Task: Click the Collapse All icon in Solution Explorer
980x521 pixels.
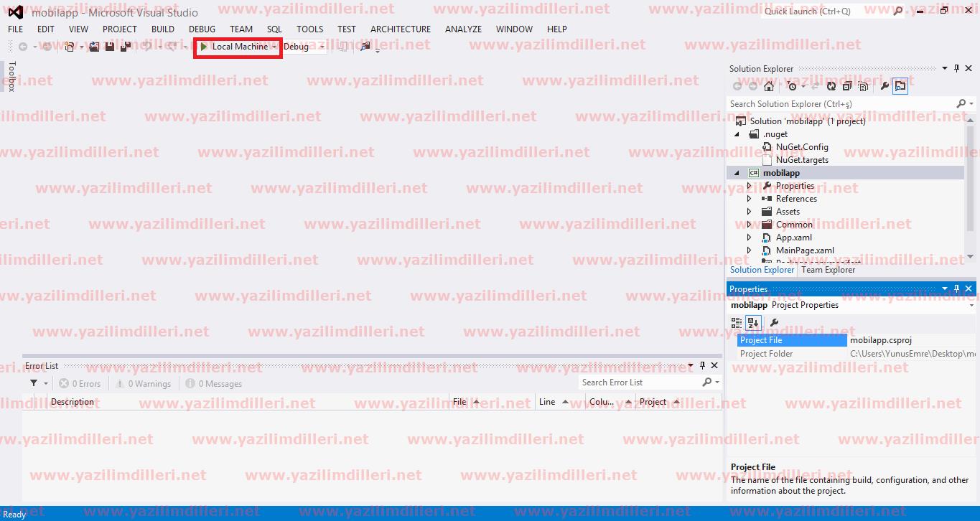Action: (847, 86)
